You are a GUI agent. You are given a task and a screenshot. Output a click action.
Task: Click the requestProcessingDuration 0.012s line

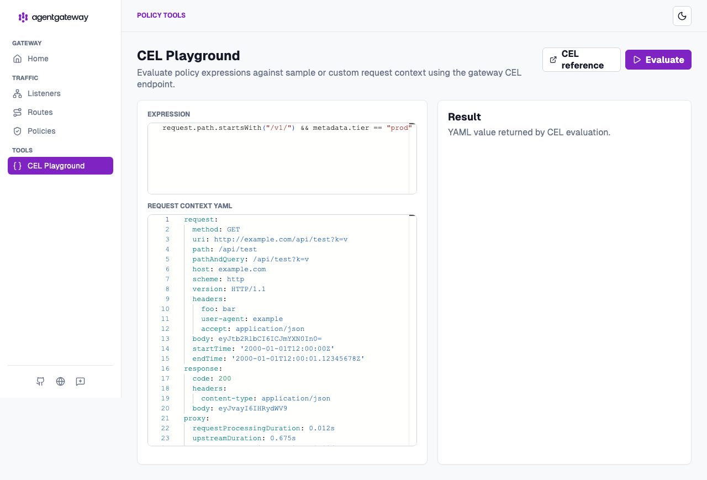tap(263, 428)
